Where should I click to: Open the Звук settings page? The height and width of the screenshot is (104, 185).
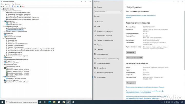tap(98, 26)
